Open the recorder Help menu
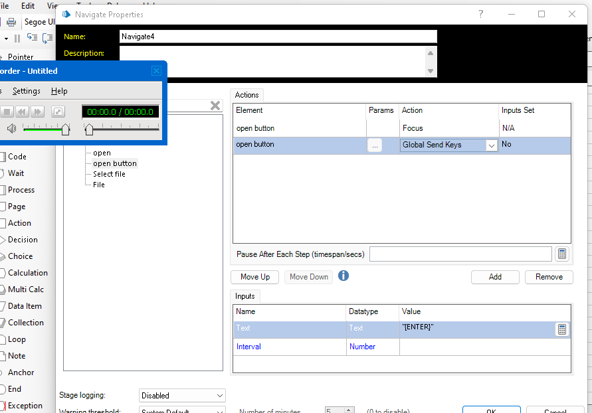Screen dimensions: 592x413 [59, 91]
